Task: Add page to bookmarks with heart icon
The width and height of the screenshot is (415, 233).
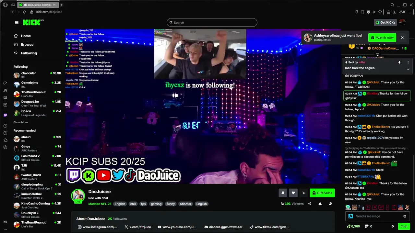Action: [x=380, y=12]
